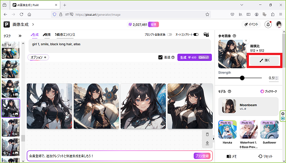Select the Waterfront model

248,134
